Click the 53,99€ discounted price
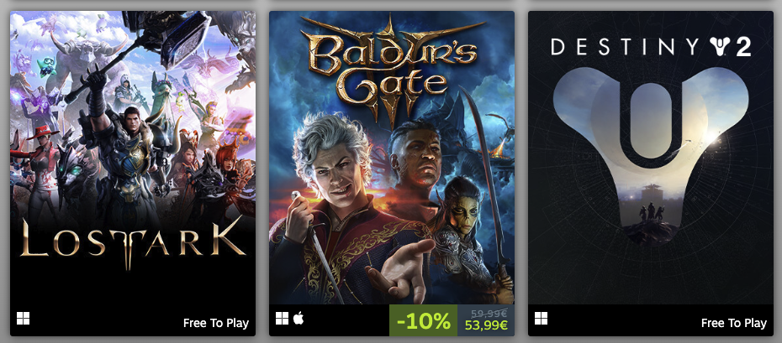The width and height of the screenshot is (782, 343). pos(486,325)
